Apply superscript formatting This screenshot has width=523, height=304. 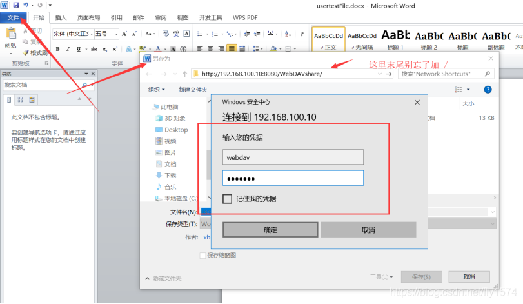tap(115, 49)
